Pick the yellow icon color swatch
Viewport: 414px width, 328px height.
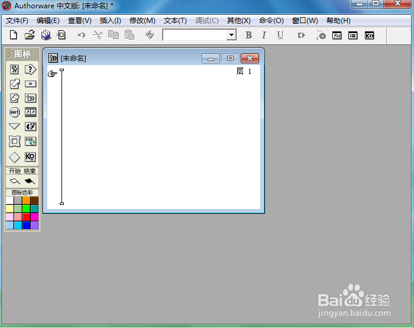[x=10, y=209]
